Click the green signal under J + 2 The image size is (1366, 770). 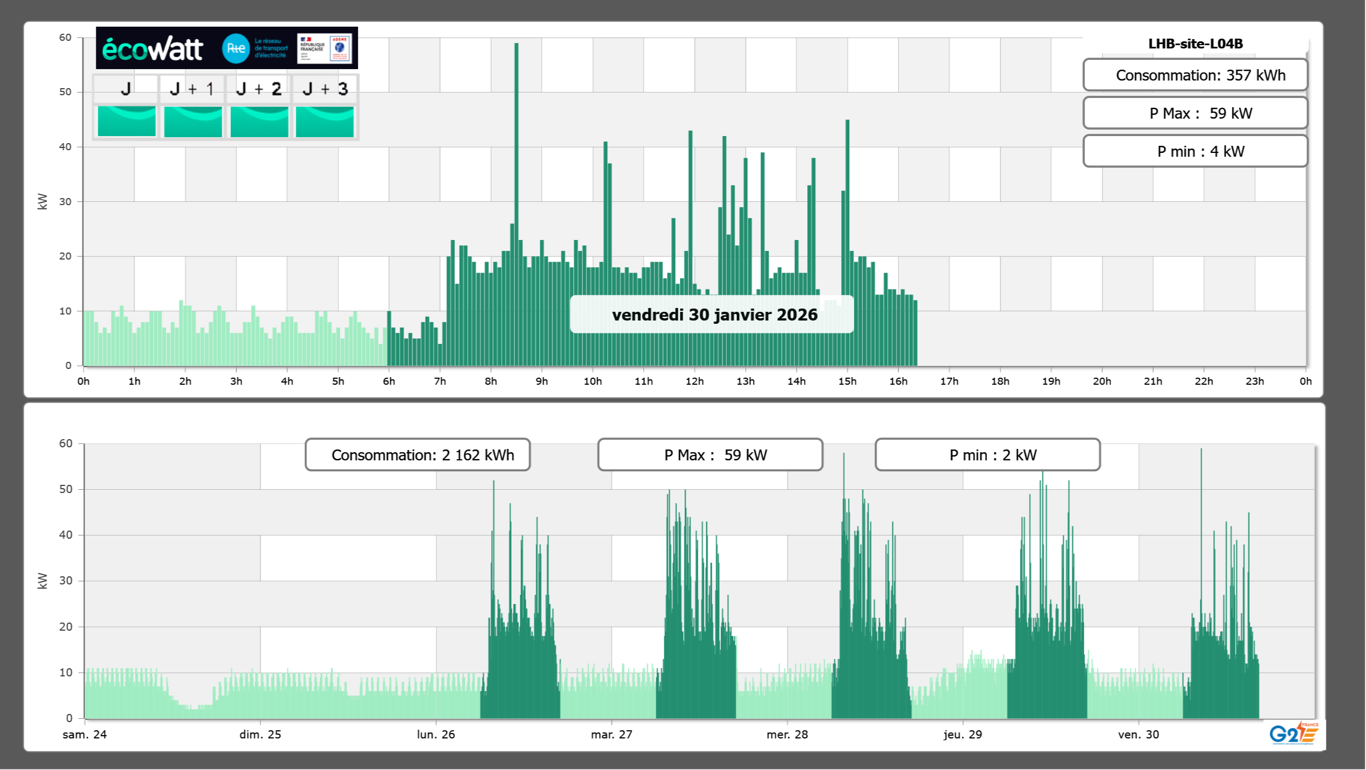[259, 121]
